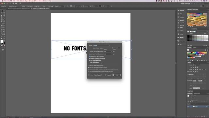209x118 pixels.
Task: Open the Brushes panel from the dock
Action: tap(181, 34)
